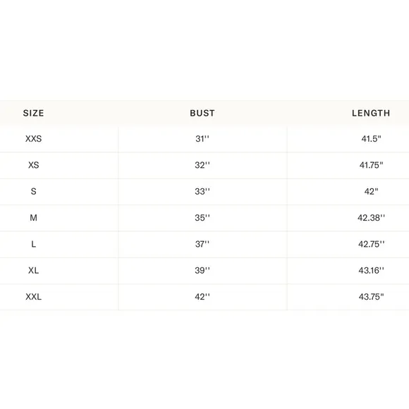
Task: Click the 43.75" length value
Action: pos(371,297)
